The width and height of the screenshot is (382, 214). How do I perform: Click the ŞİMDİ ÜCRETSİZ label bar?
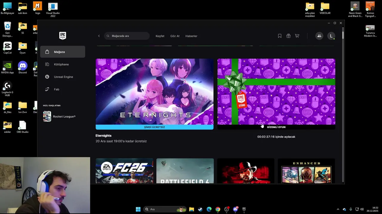(155, 127)
